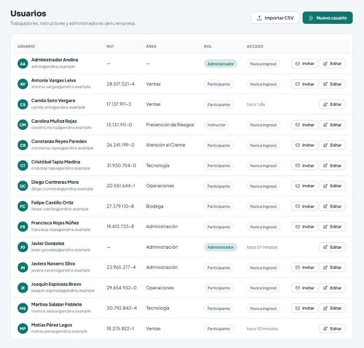Edit Joaquín Espinoza Bravo

point(332,288)
